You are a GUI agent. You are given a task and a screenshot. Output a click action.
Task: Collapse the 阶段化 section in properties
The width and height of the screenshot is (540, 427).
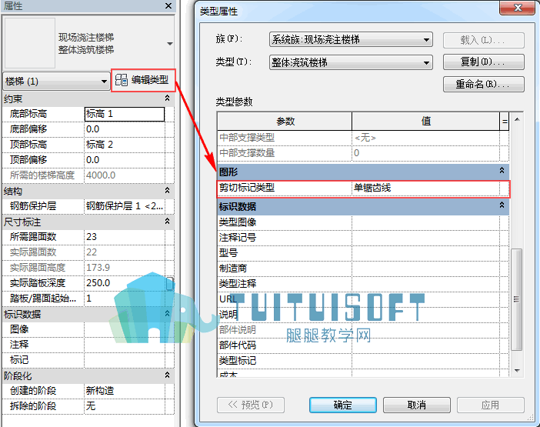click(x=168, y=375)
